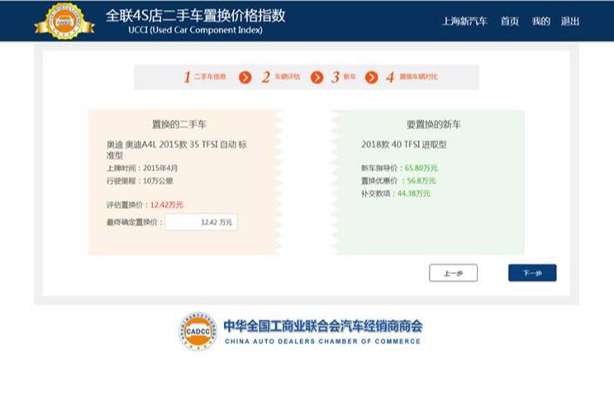Select step 2 车辆评估
The width and height of the screenshot is (614, 410).
[281, 77]
